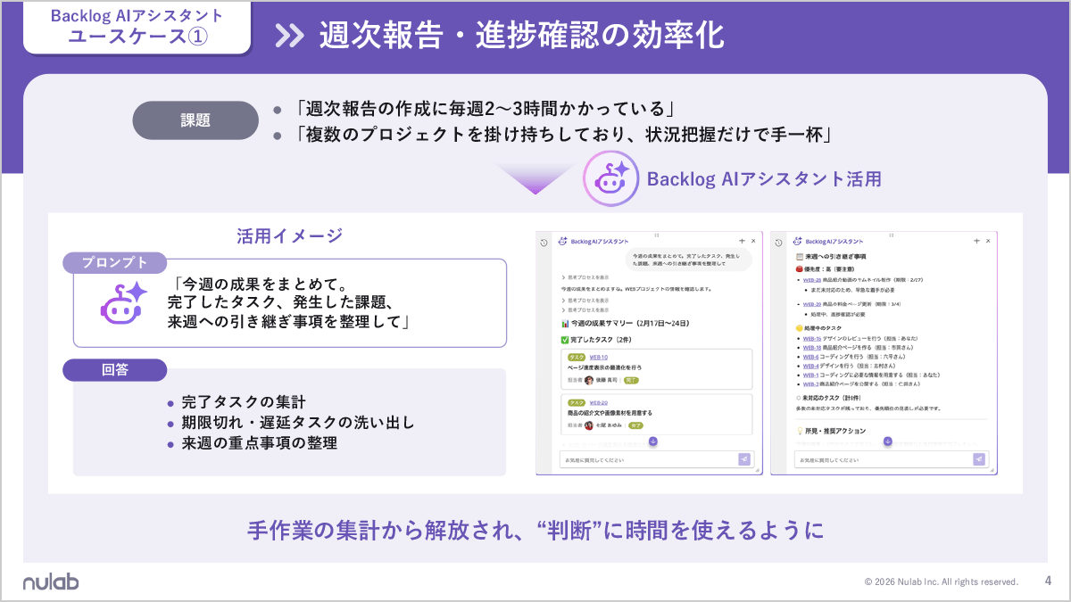Send message with paper-plane icon in right panel

[979, 458]
